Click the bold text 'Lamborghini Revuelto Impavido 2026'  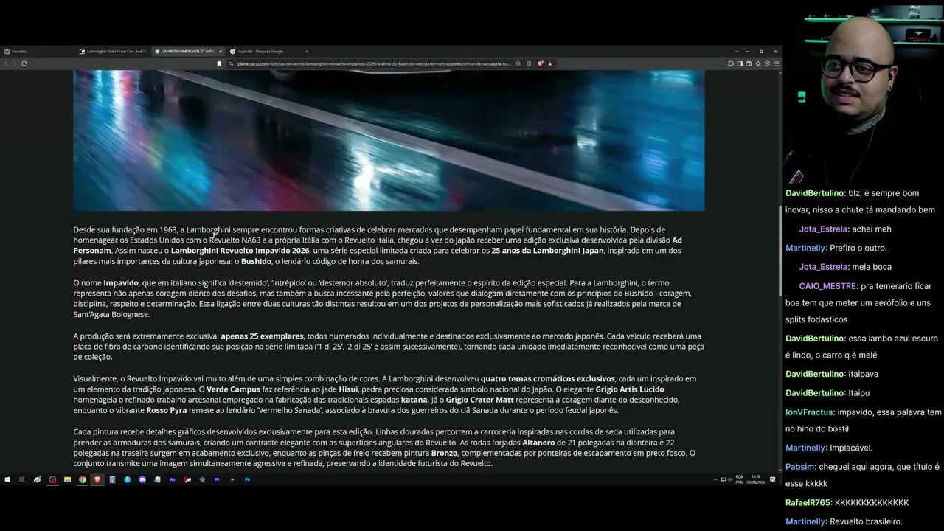(x=240, y=251)
